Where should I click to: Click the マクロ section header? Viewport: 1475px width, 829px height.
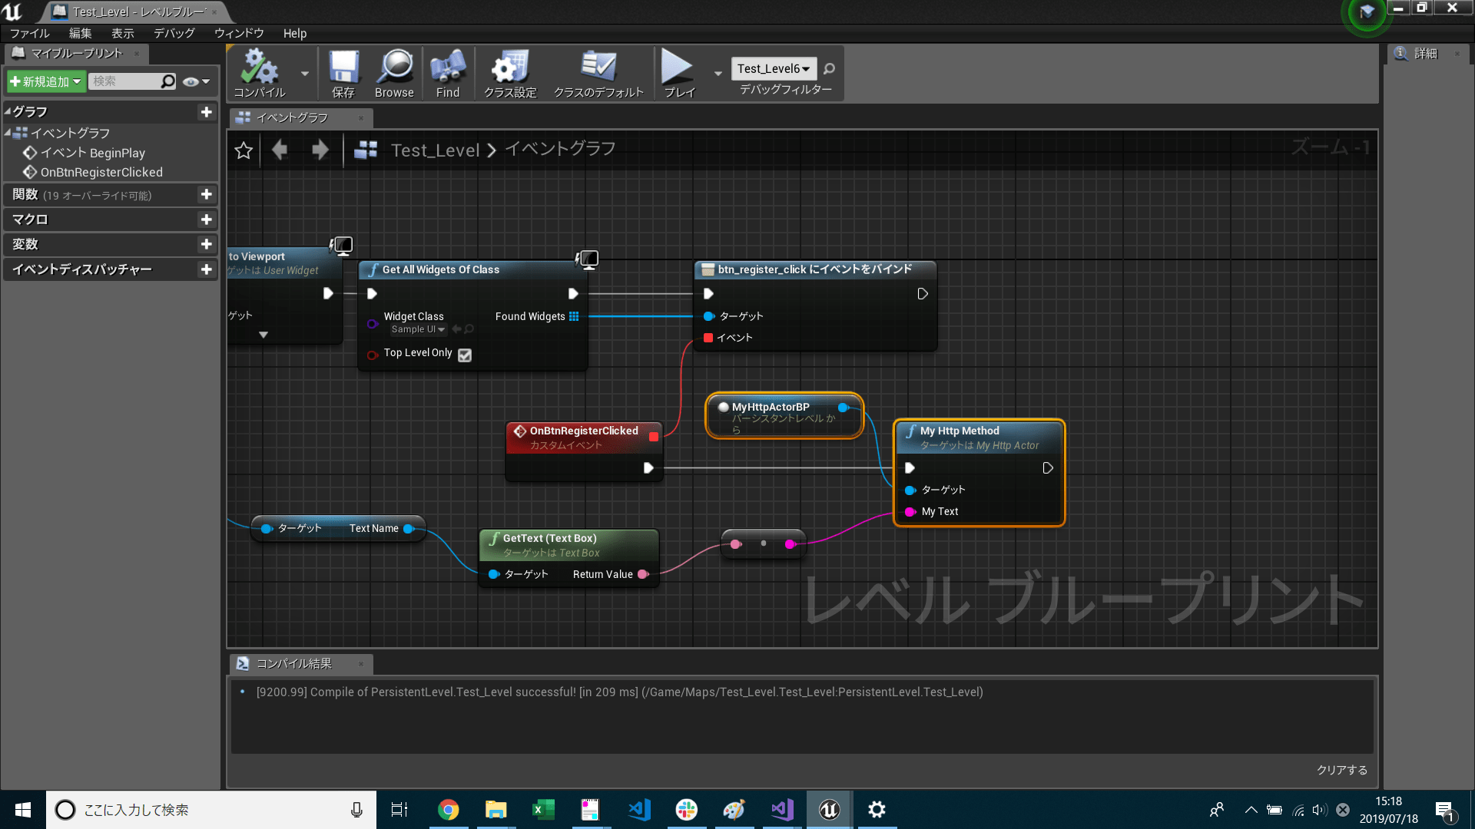tap(110, 220)
